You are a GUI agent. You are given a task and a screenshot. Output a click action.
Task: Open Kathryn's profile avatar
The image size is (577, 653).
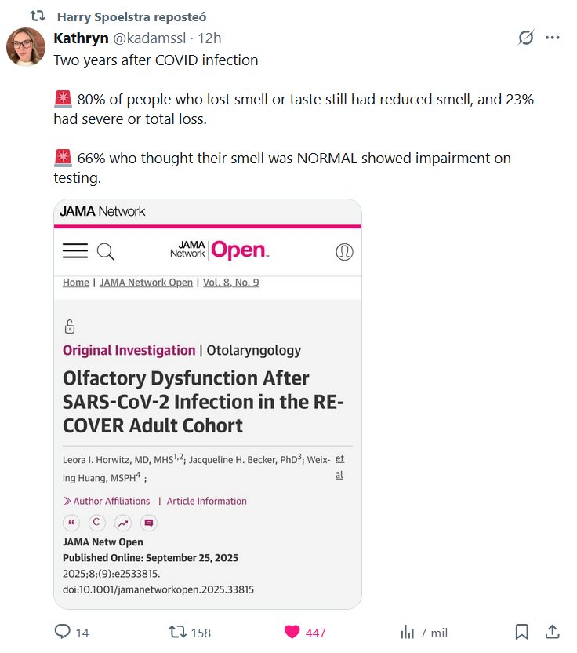[x=26, y=47]
